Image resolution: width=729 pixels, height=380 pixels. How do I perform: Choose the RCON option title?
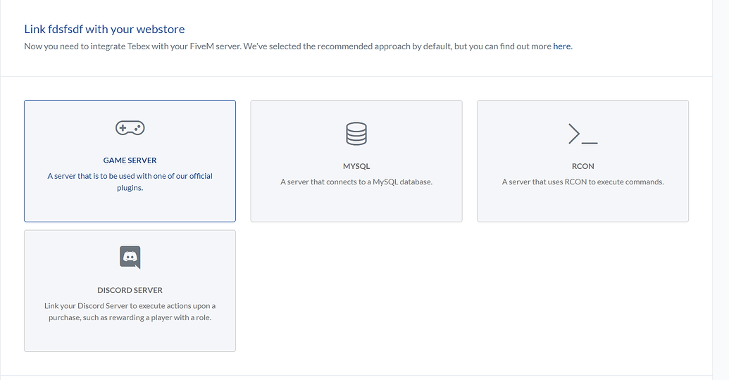pyautogui.click(x=582, y=166)
